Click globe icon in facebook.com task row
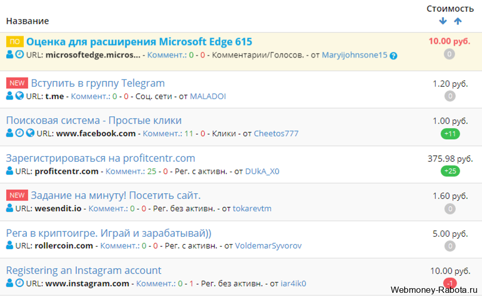The height and width of the screenshot is (299, 482). (x=30, y=133)
